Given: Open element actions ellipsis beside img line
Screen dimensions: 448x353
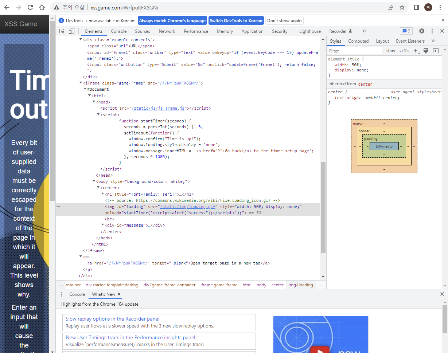Looking at the screenshot, I should click(59, 207).
